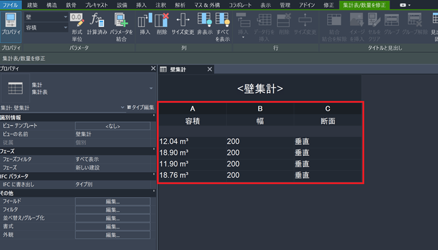
Task: Close the 壁集計 view tab
Action: coord(210,69)
